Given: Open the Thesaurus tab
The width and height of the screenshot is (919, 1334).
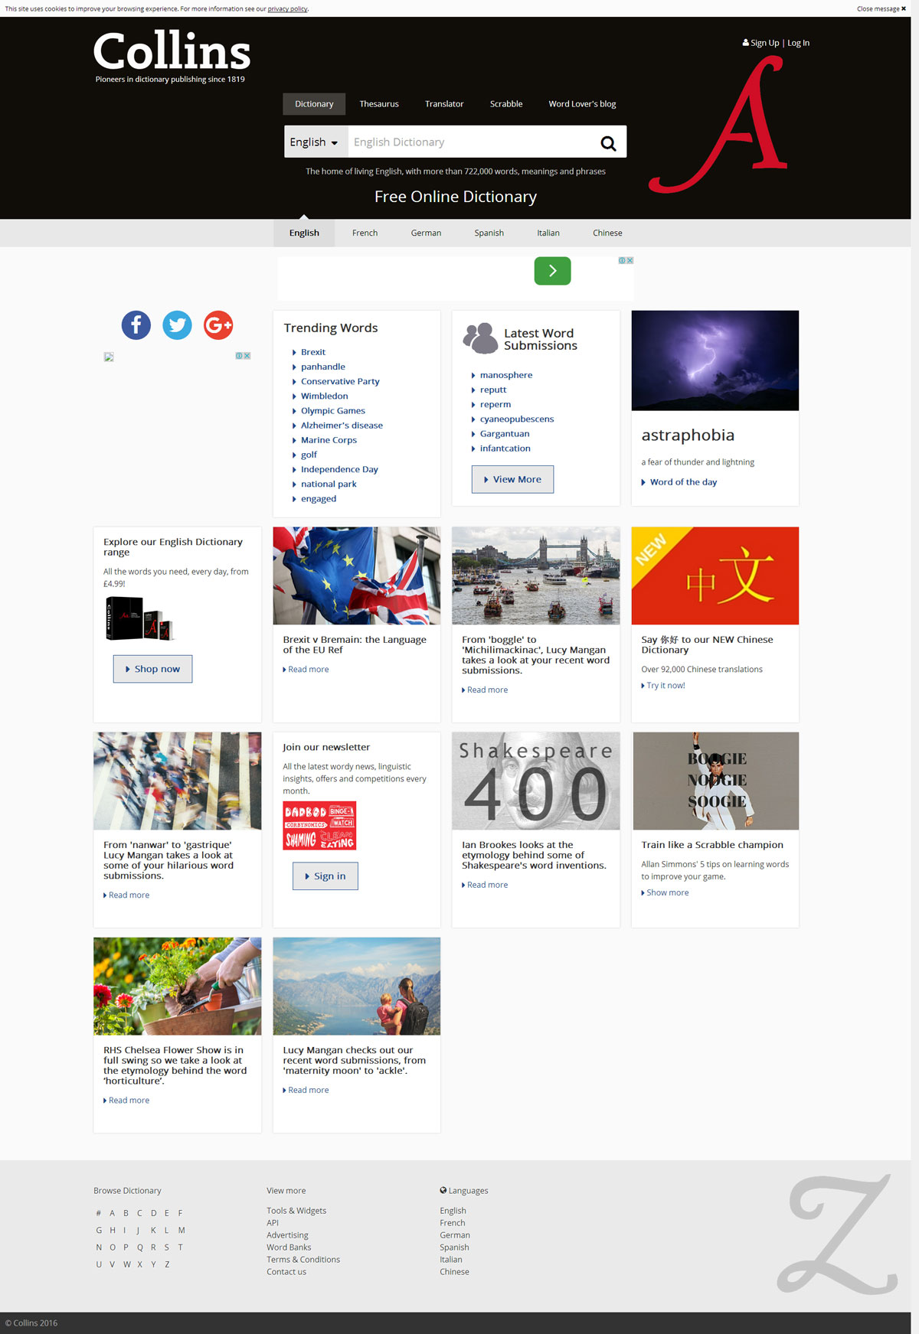Looking at the screenshot, I should 379,104.
